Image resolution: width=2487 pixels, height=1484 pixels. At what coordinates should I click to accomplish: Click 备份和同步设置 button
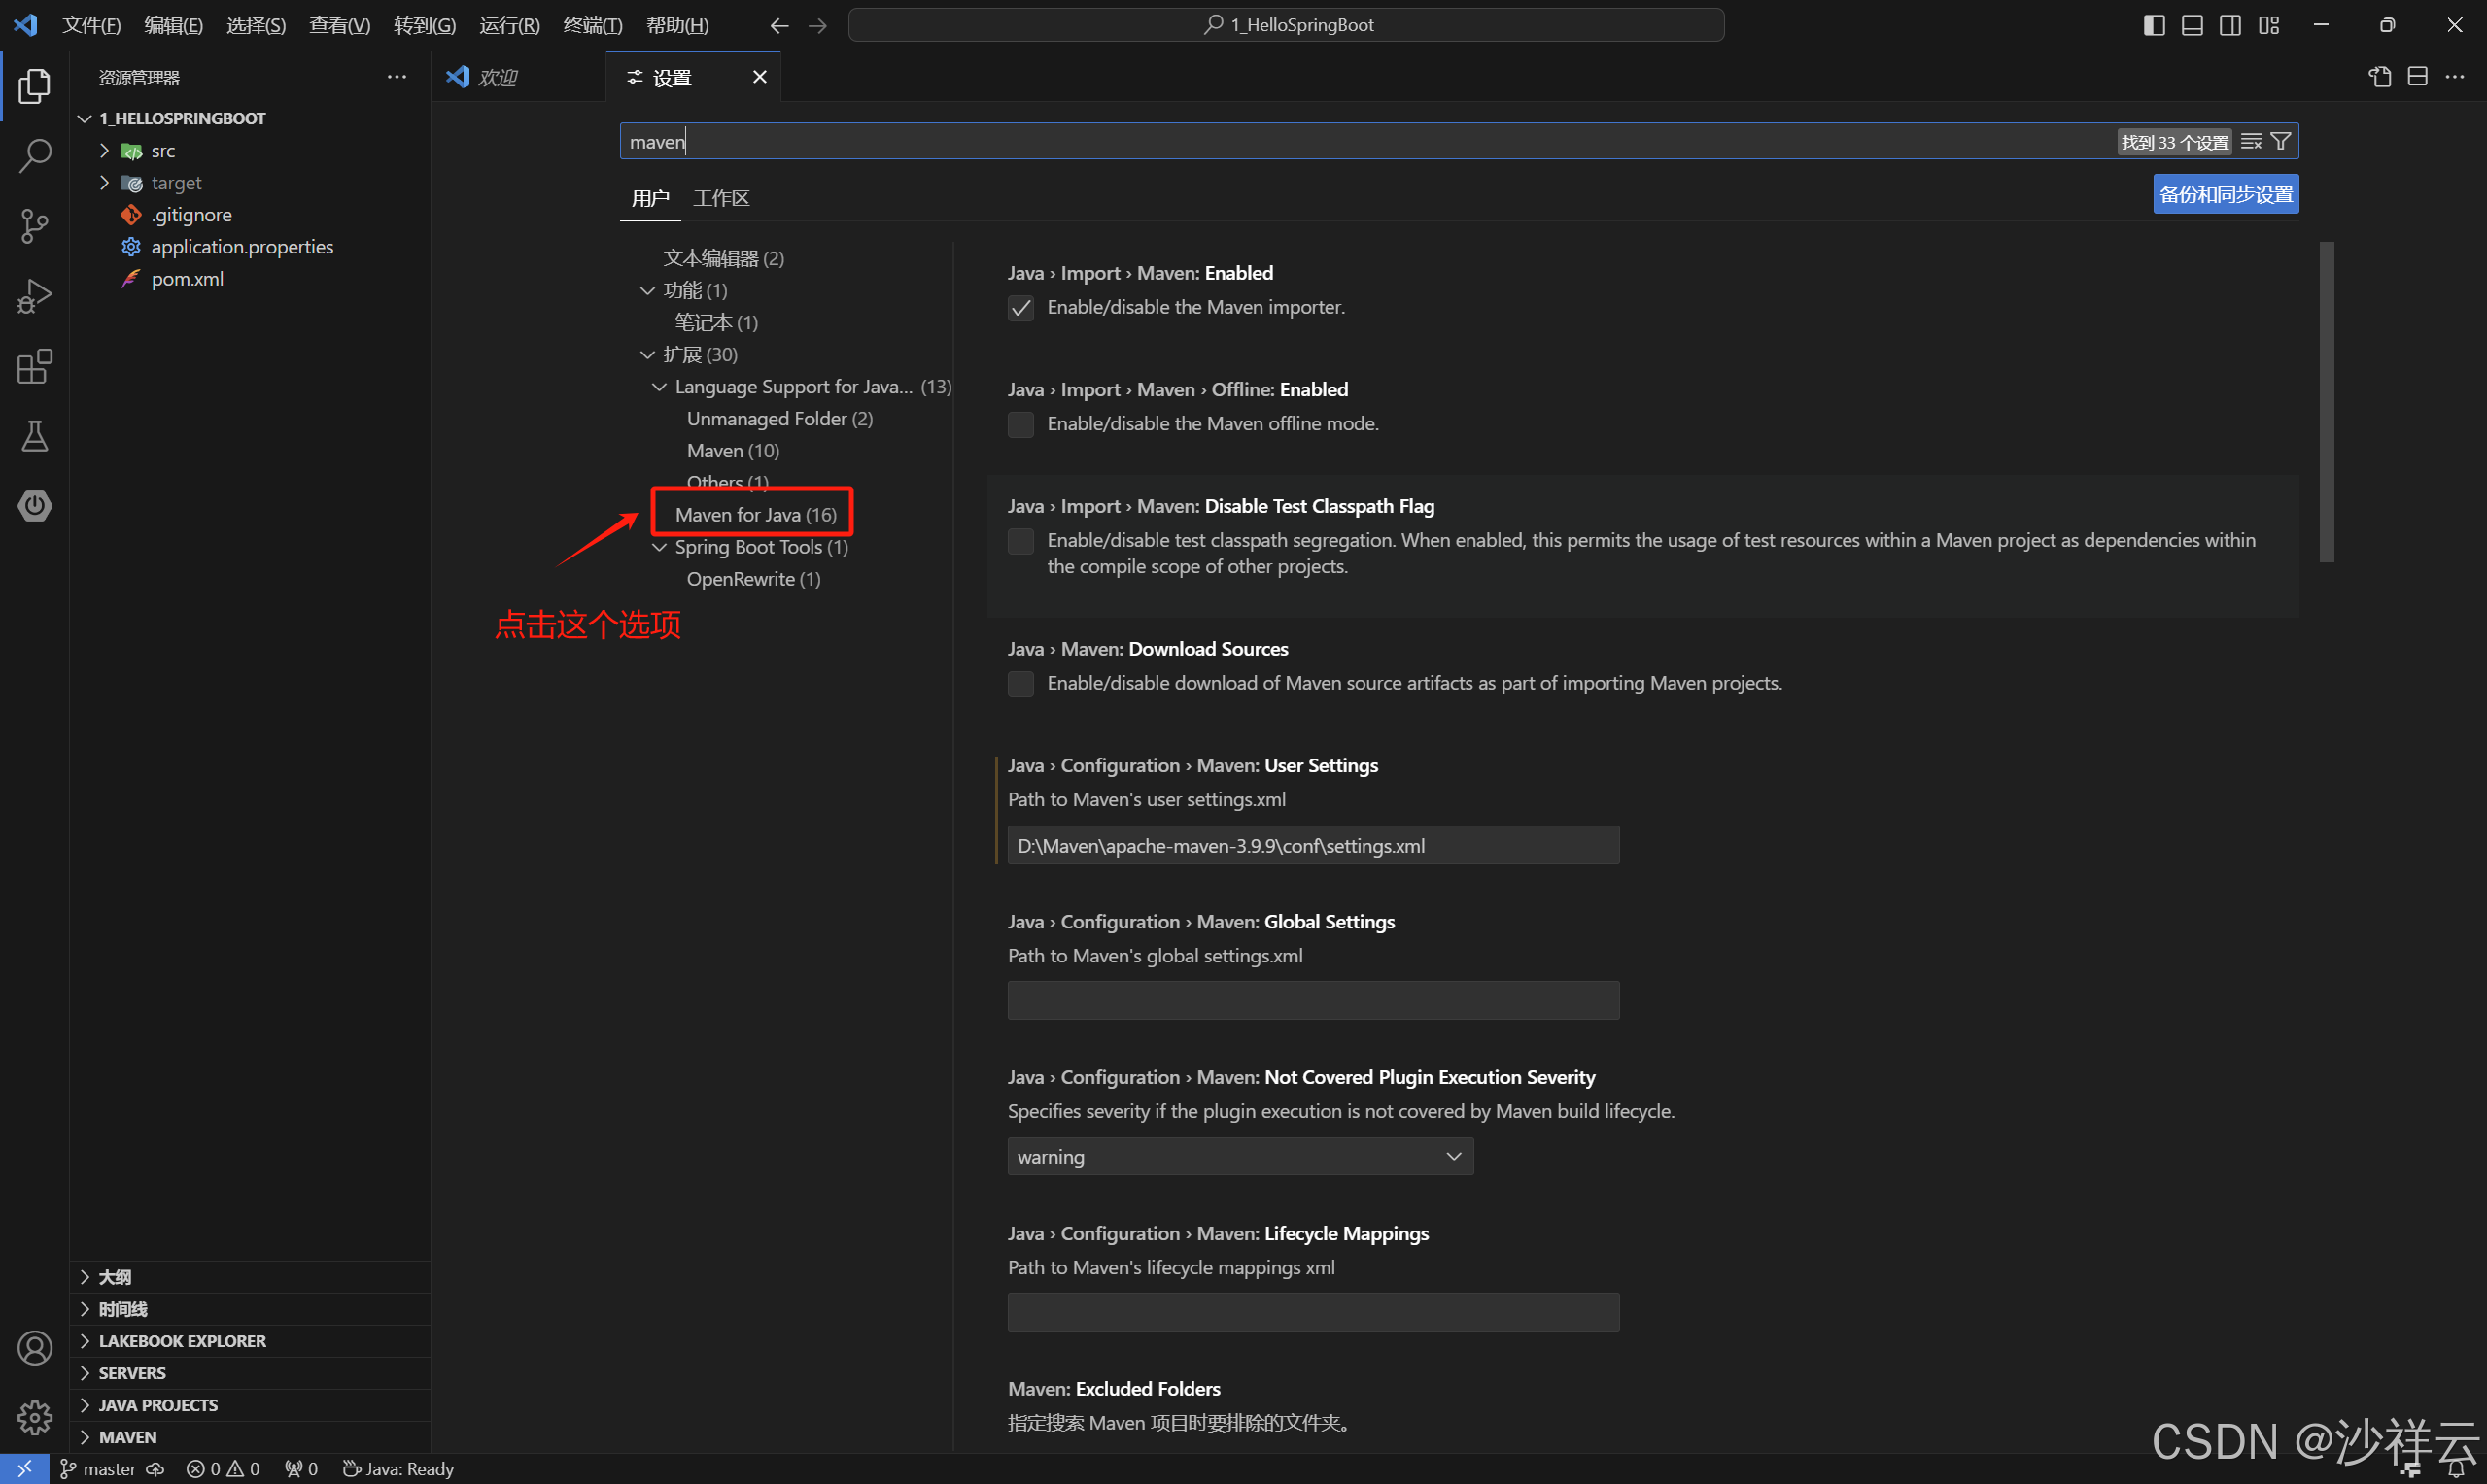click(2226, 194)
